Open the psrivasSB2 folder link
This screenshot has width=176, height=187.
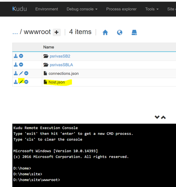pyautogui.click(x=60, y=56)
